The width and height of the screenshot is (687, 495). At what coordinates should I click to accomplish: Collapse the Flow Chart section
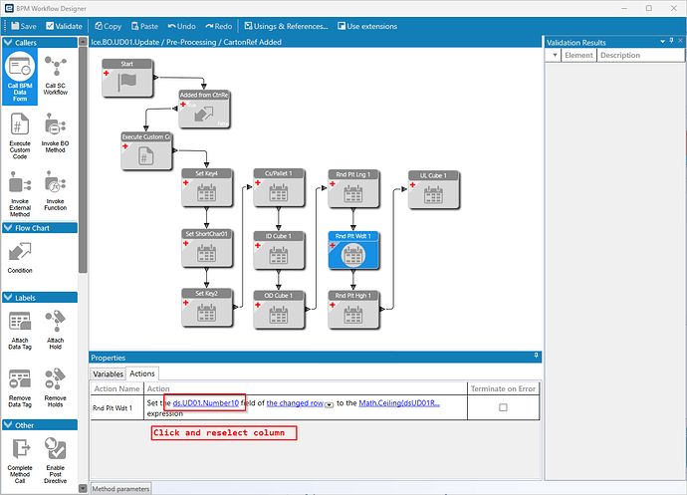pos(8,228)
